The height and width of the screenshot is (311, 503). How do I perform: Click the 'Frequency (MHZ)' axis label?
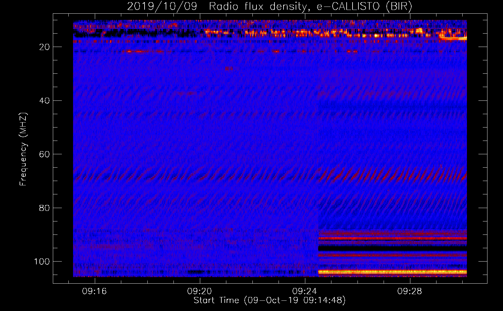(23, 149)
